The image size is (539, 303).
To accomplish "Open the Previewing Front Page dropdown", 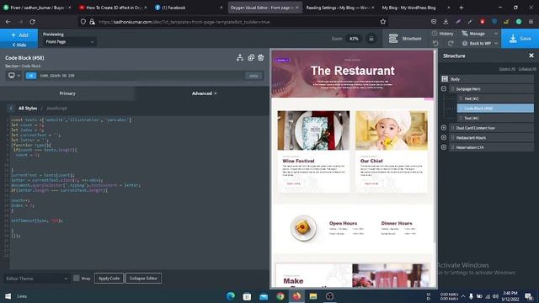I will coord(69,42).
